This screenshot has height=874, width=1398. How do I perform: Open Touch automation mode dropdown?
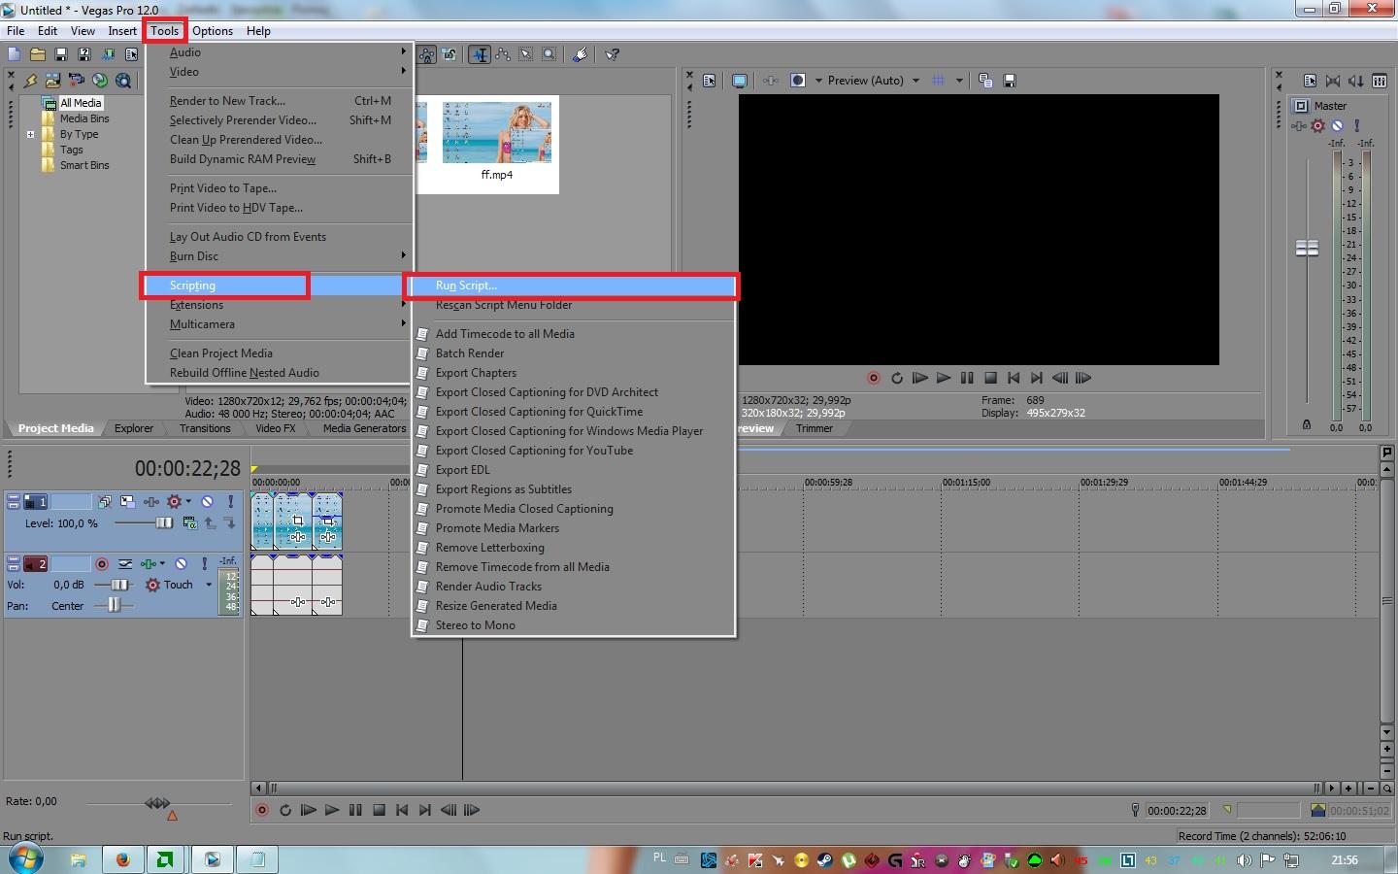pyautogui.click(x=208, y=585)
